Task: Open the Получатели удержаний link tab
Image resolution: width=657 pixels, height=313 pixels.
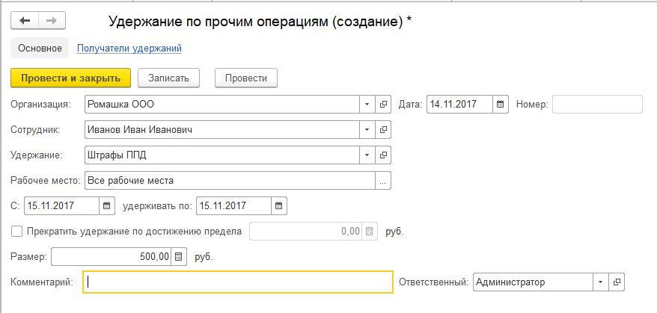Action: [129, 49]
